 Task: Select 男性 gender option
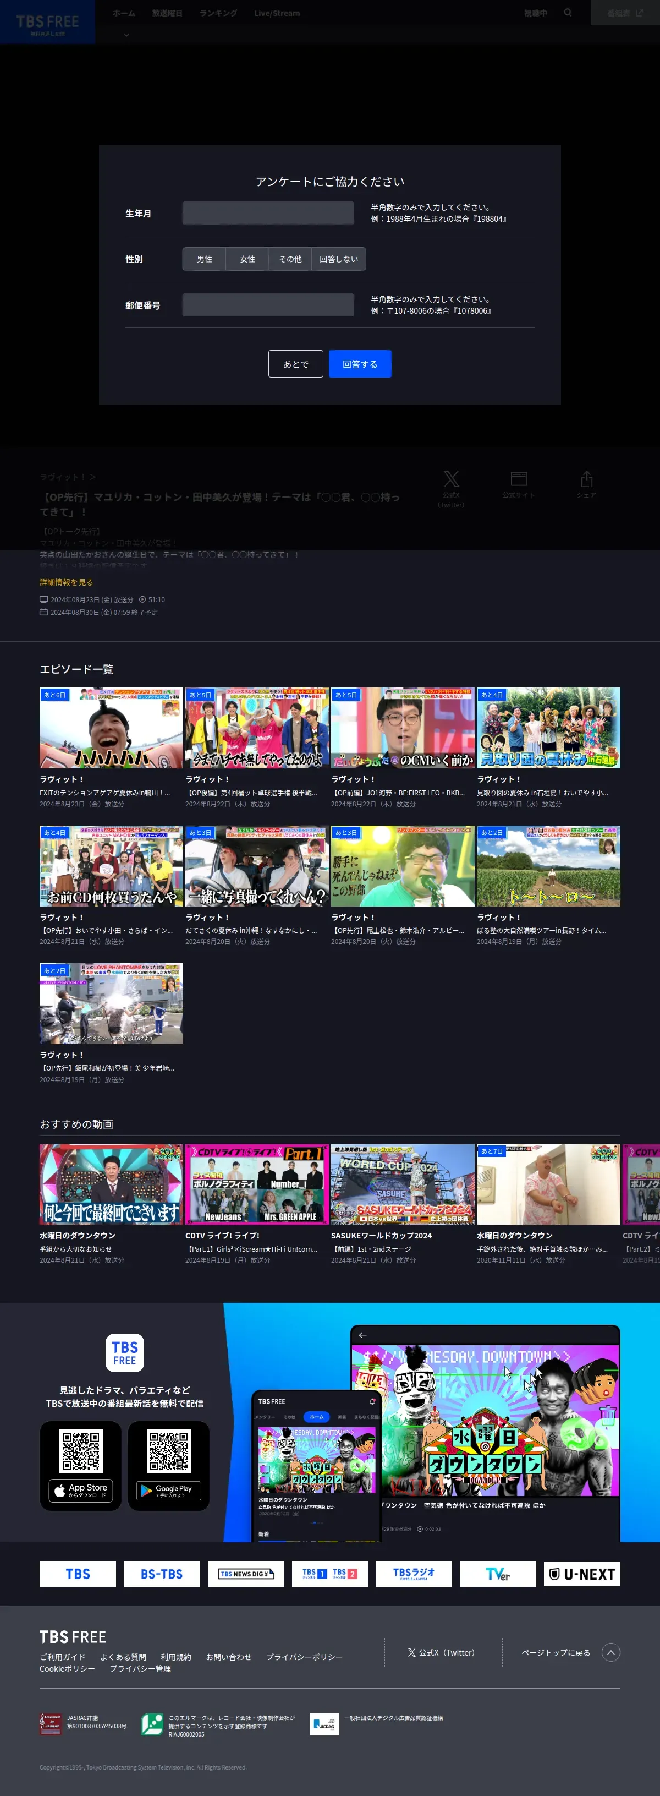[x=204, y=259]
